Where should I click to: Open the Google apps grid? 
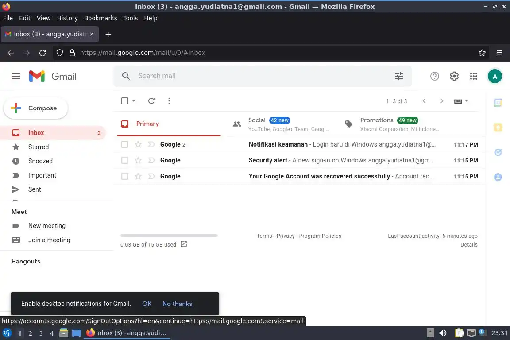pos(474,76)
